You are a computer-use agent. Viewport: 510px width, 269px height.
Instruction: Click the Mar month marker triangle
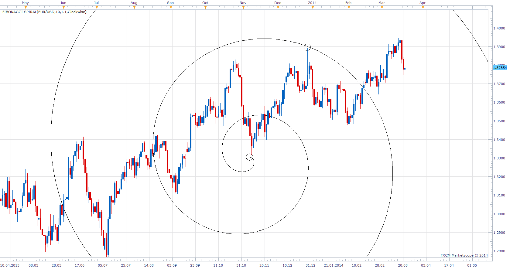(382, 7)
